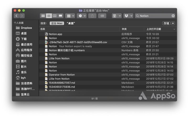Screen dimensions: 189x117
Task: Open the byh home folder in sidebar
Action: coord(21,78)
